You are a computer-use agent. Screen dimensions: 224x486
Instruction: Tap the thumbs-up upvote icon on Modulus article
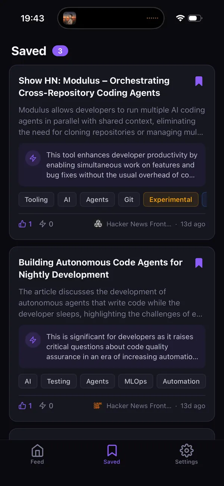pos(23,224)
